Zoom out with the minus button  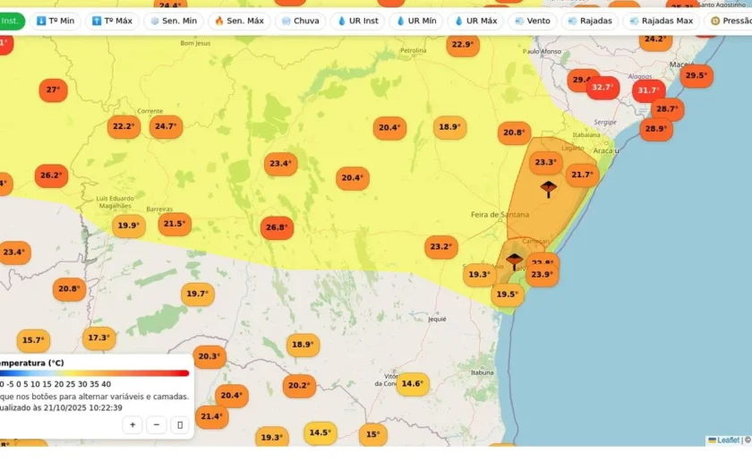click(x=157, y=425)
